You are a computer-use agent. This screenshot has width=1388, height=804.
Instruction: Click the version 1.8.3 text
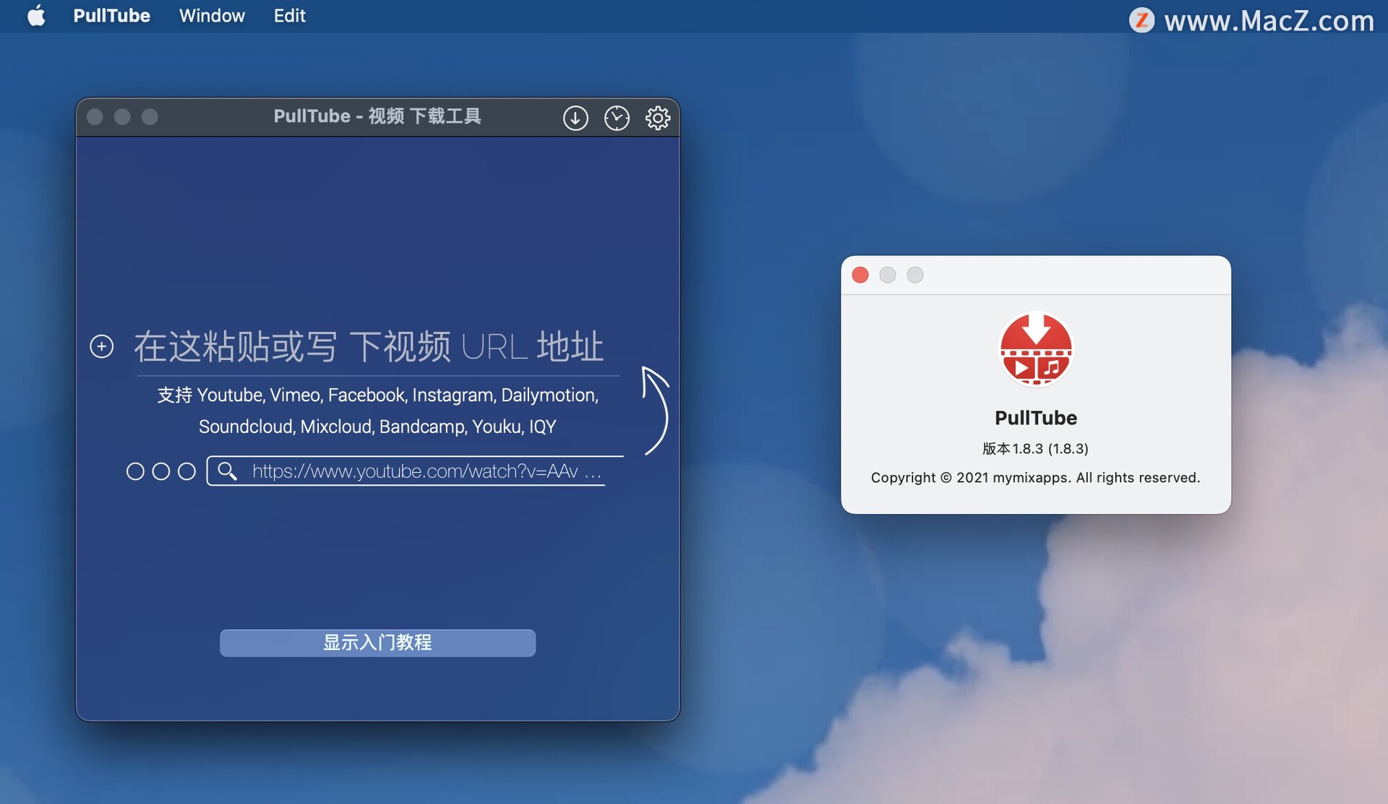pos(1035,448)
